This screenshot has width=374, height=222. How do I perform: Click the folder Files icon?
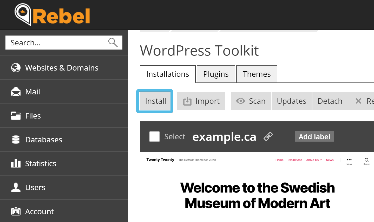pyautogui.click(x=16, y=116)
